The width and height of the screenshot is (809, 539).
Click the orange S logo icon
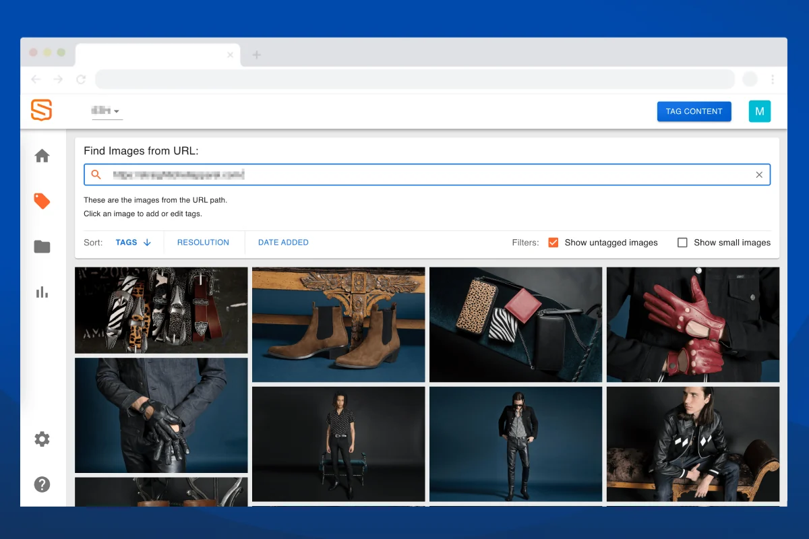click(41, 110)
